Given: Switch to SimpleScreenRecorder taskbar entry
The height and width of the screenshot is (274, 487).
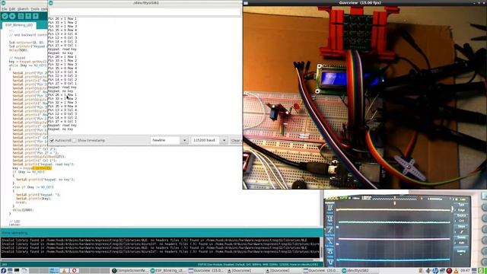Looking at the screenshot, I should tap(130, 271).
